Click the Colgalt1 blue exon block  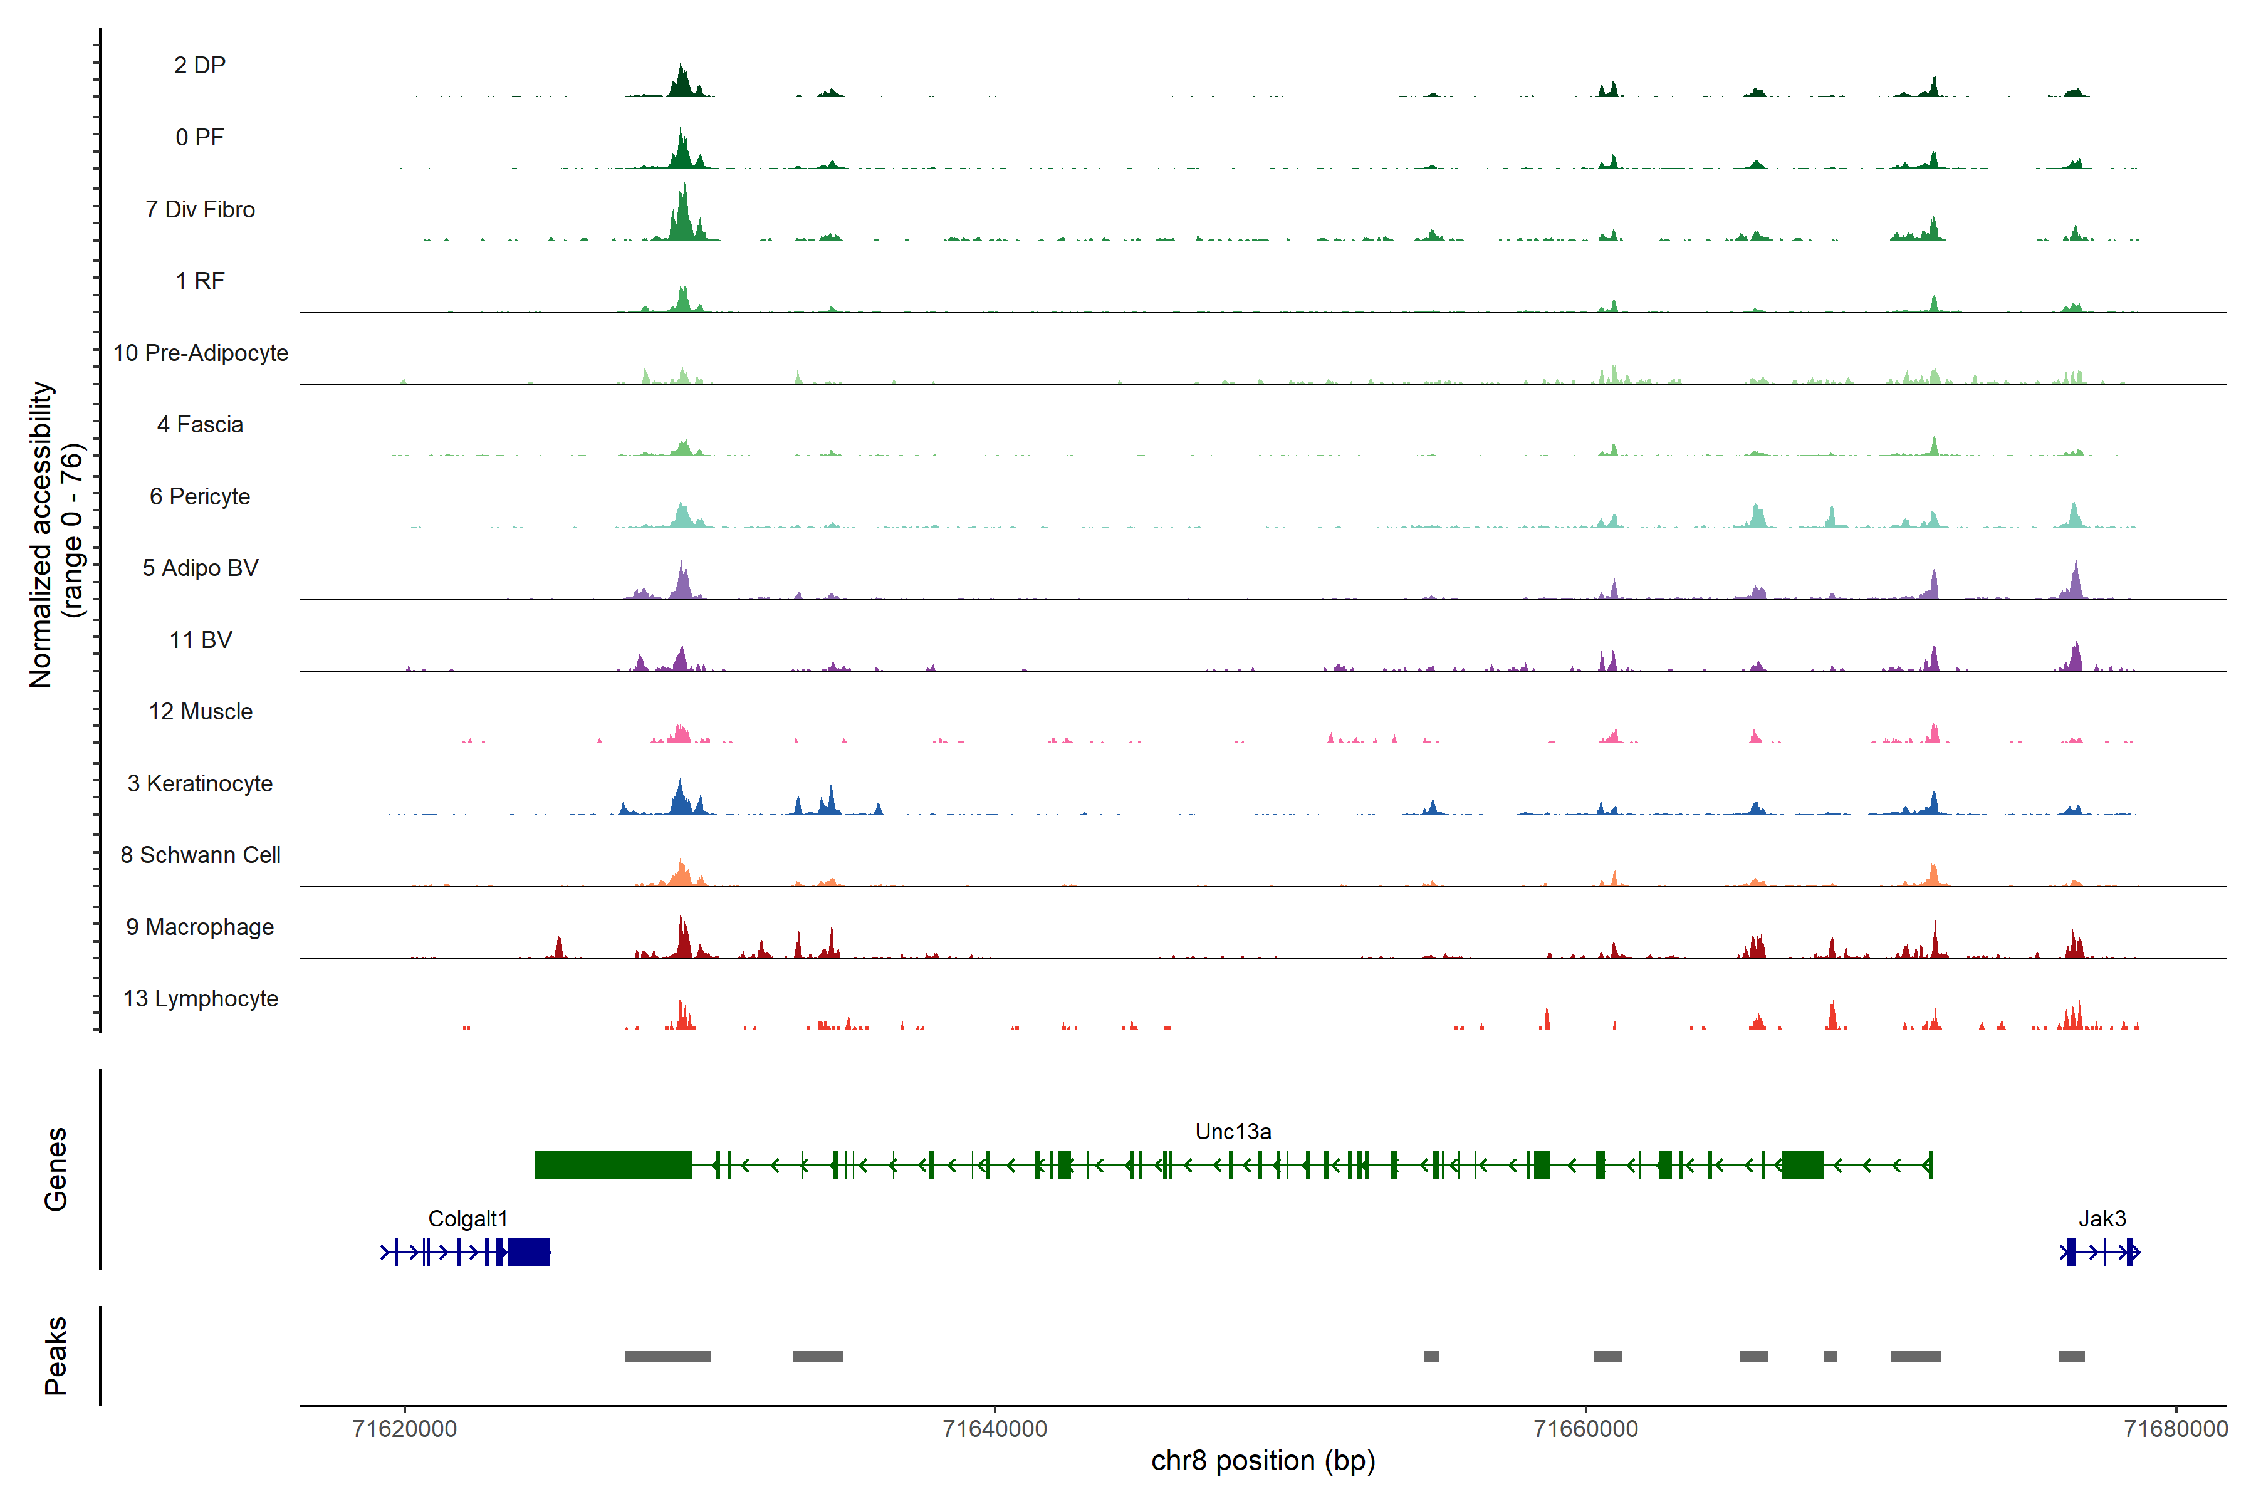coord(528,1251)
